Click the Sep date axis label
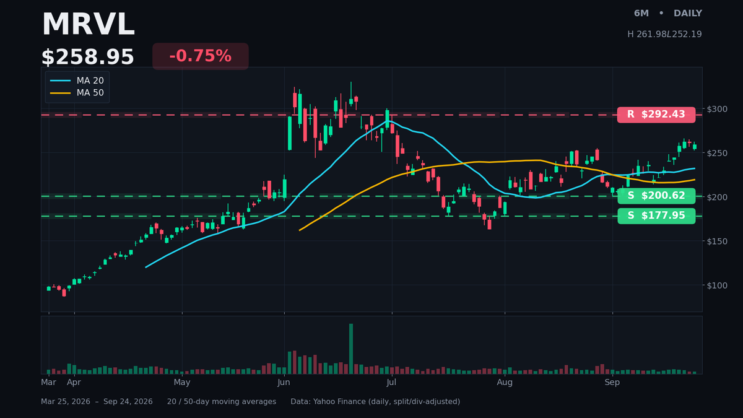This screenshot has height=418, width=743. click(612, 383)
